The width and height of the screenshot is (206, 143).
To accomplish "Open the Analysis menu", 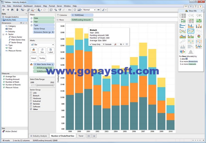I will coord(38,6).
